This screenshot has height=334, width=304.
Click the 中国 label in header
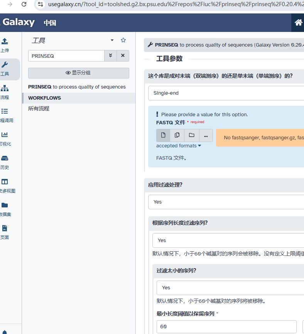(x=50, y=23)
